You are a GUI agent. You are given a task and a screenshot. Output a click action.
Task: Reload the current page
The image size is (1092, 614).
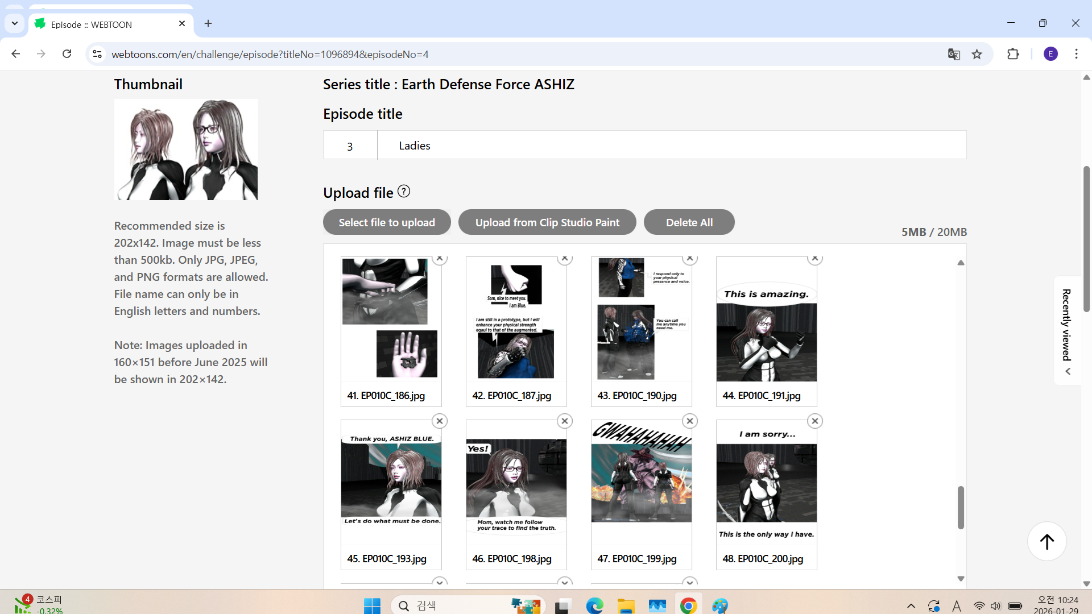point(67,54)
